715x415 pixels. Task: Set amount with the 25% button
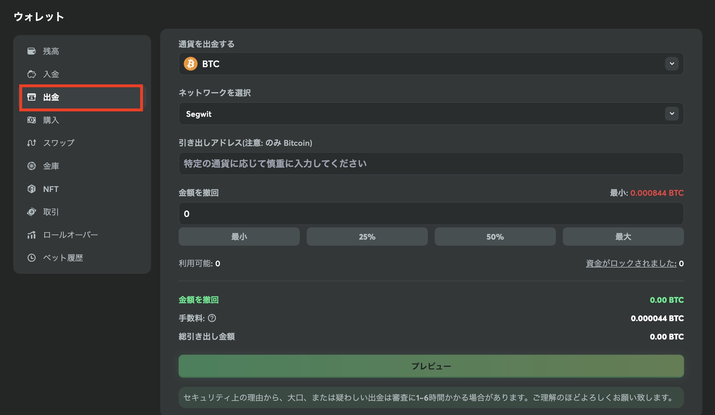coord(367,236)
